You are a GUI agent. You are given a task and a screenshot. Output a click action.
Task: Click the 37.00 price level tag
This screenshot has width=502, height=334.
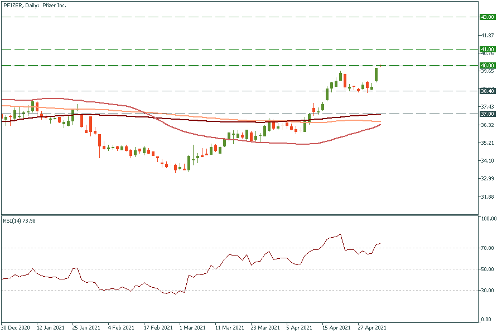click(x=487, y=114)
